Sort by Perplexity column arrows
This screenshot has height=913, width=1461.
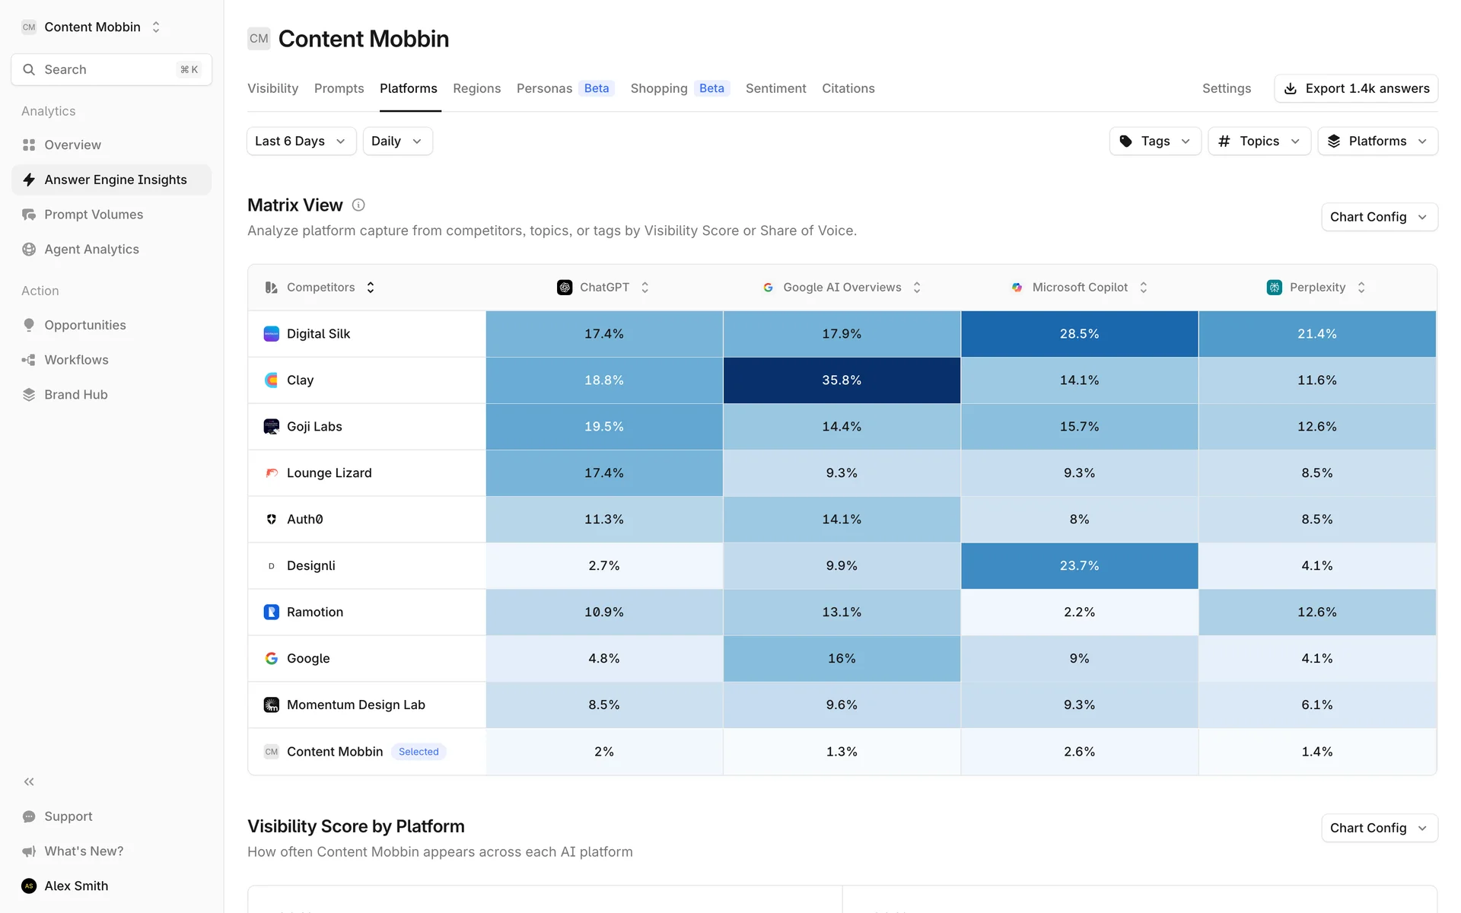coord(1361,288)
